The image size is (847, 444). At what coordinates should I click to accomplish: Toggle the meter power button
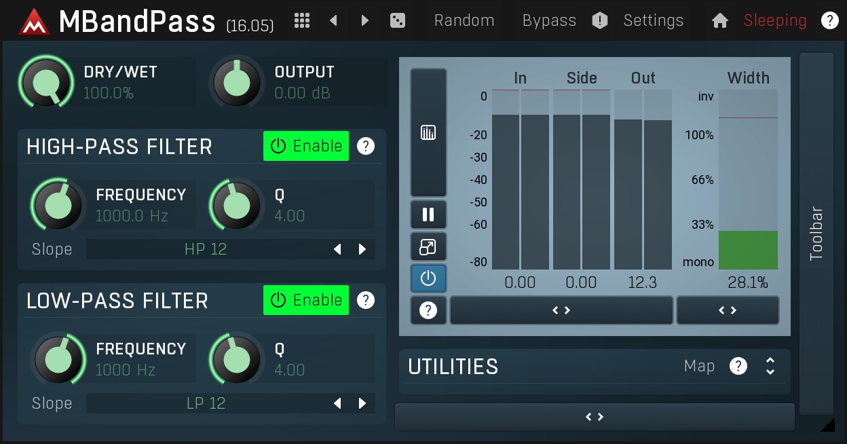pyautogui.click(x=428, y=278)
